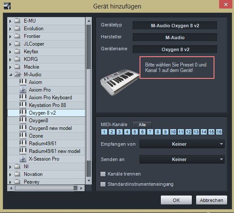Click the Mackie folder icon
The width and height of the screenshot is (234, 213).
click(x=17, y=66)
